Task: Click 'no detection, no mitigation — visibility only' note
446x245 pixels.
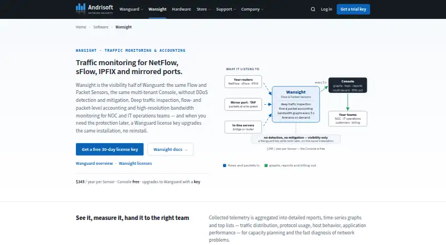Action: click(x=296, y=139)
